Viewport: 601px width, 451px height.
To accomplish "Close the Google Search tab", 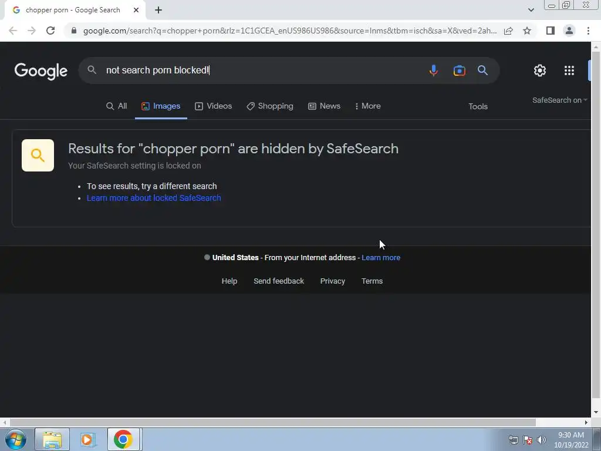I will click(x=136, y=11).
